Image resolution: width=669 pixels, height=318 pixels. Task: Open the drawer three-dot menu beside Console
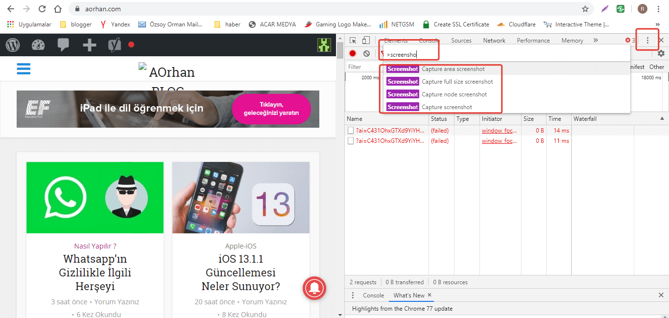[x=353, y=295]
